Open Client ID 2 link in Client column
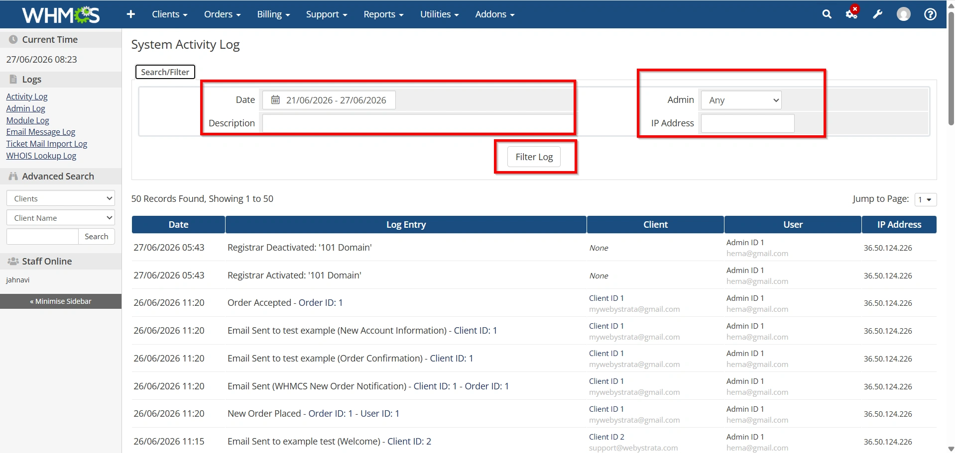Viewport: 955px width, 453px height. tap(606, 437)
